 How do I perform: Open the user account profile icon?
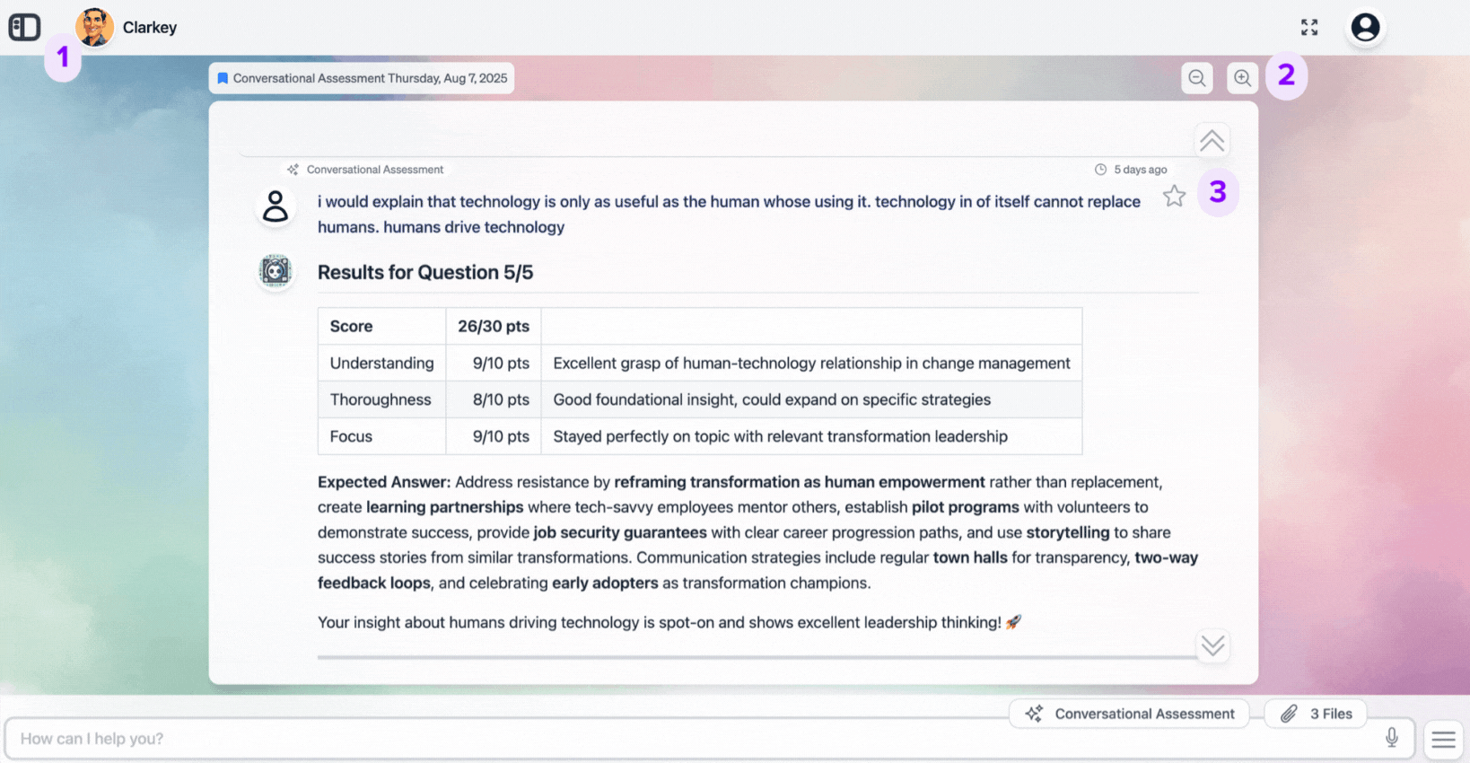pyautogui.click(x=1365, y=27)
